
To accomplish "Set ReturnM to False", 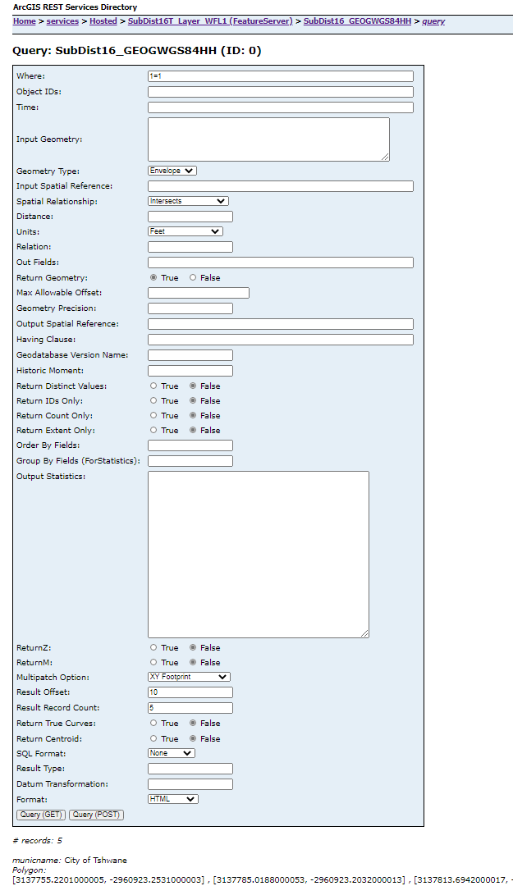I will pyautogui.click(x=193, y=662).
